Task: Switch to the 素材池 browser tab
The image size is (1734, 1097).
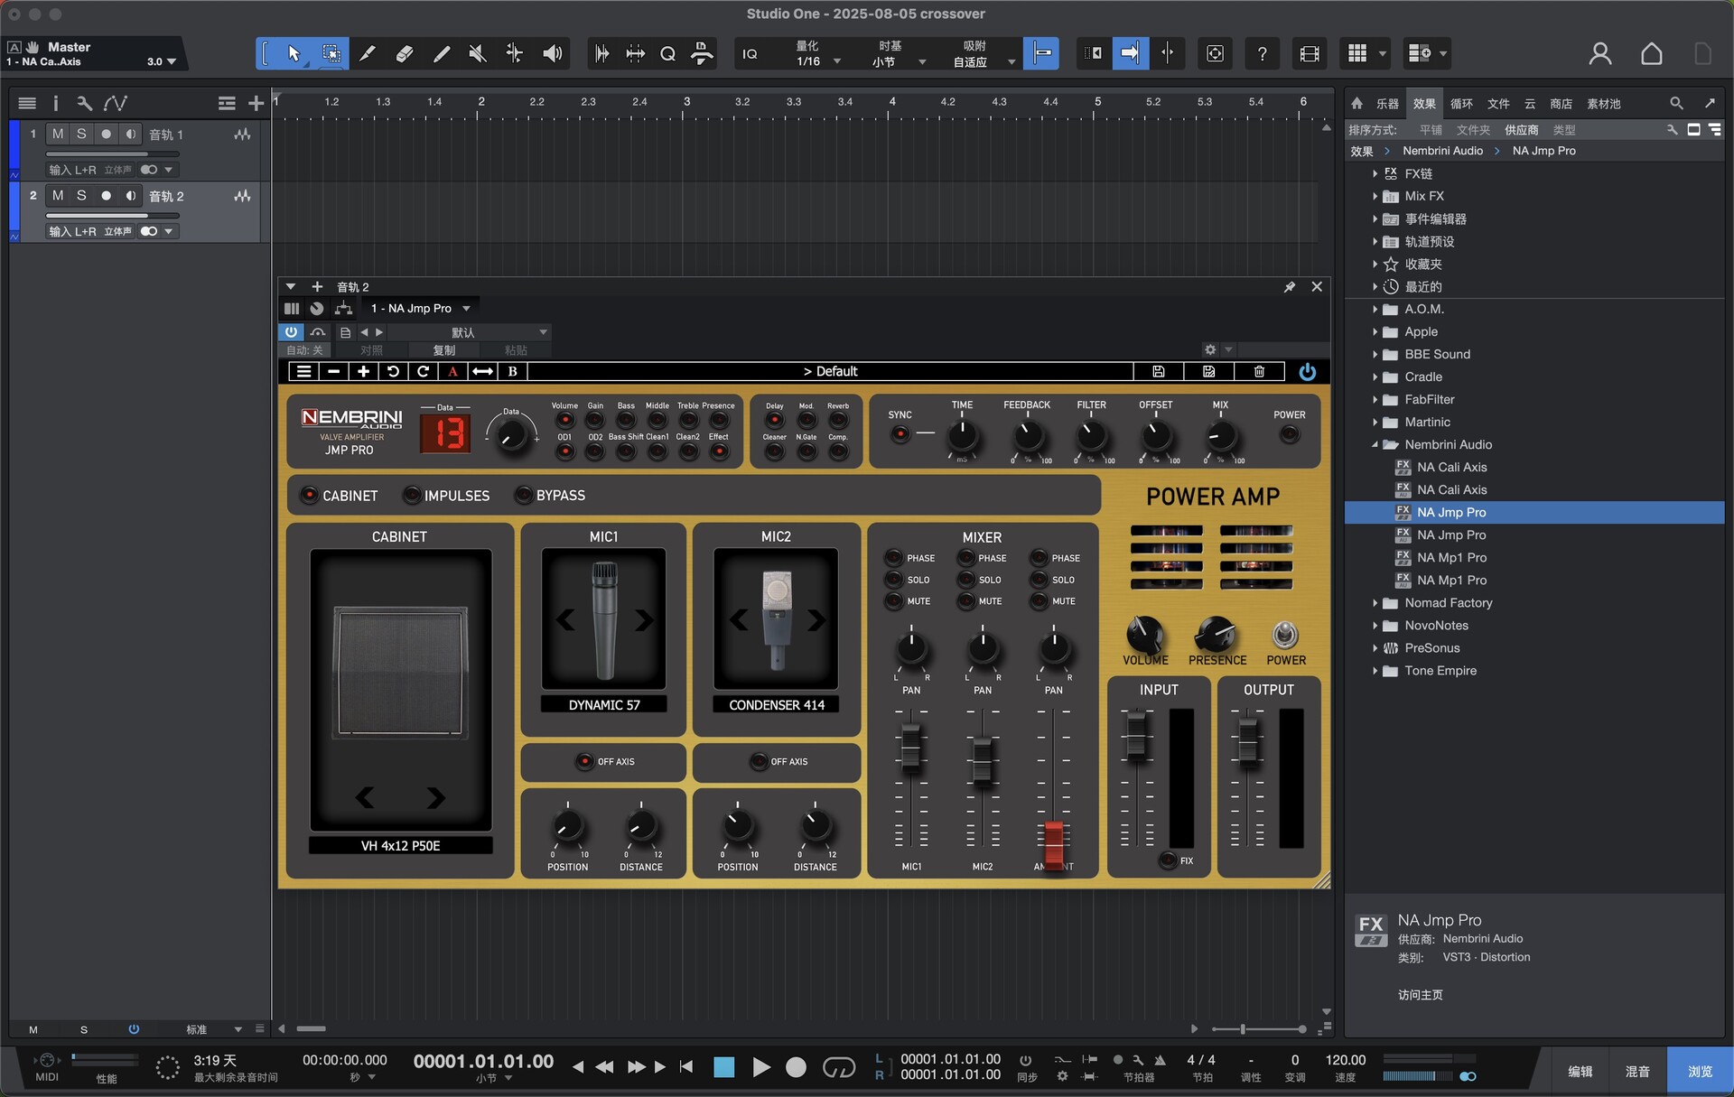Action: 1603,103
